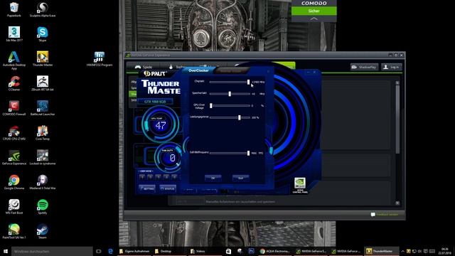Open the taskbar clock and date
455x256 pixels.
pyautogui.click(x=445, y=251)
